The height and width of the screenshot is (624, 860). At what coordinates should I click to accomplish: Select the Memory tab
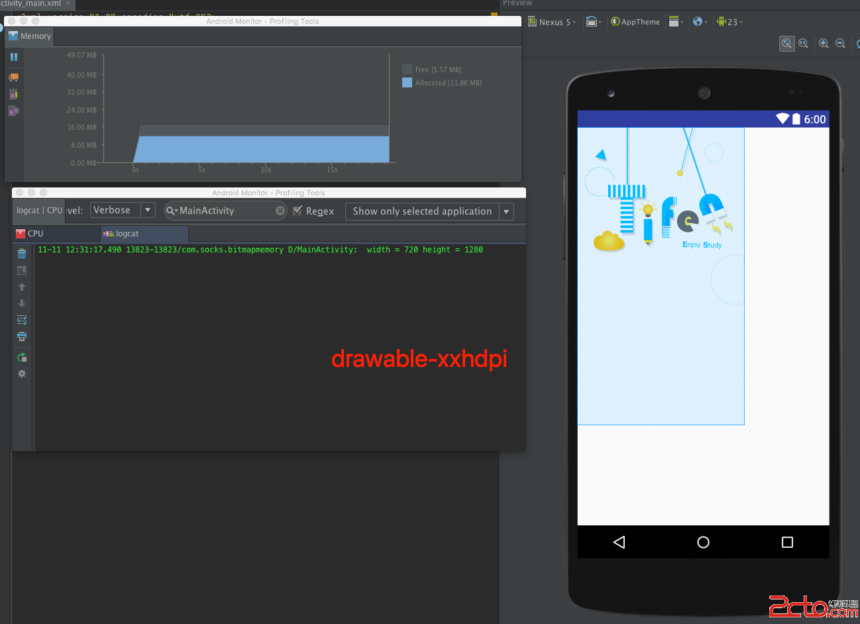(30, 36)
